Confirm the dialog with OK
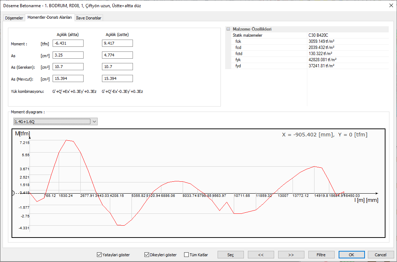The image size is (397, 262). [x=351, y=255]
